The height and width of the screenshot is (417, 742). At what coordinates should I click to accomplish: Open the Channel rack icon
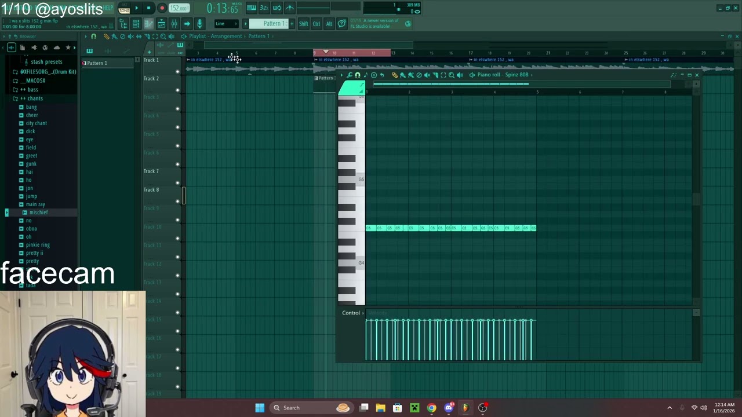click(136, 24)
